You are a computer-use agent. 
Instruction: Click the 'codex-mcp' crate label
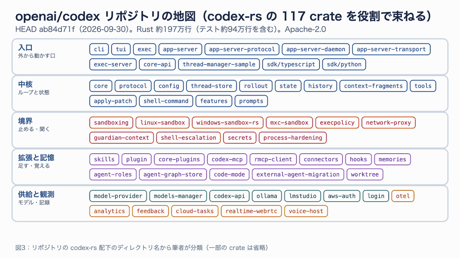point(227,159)
